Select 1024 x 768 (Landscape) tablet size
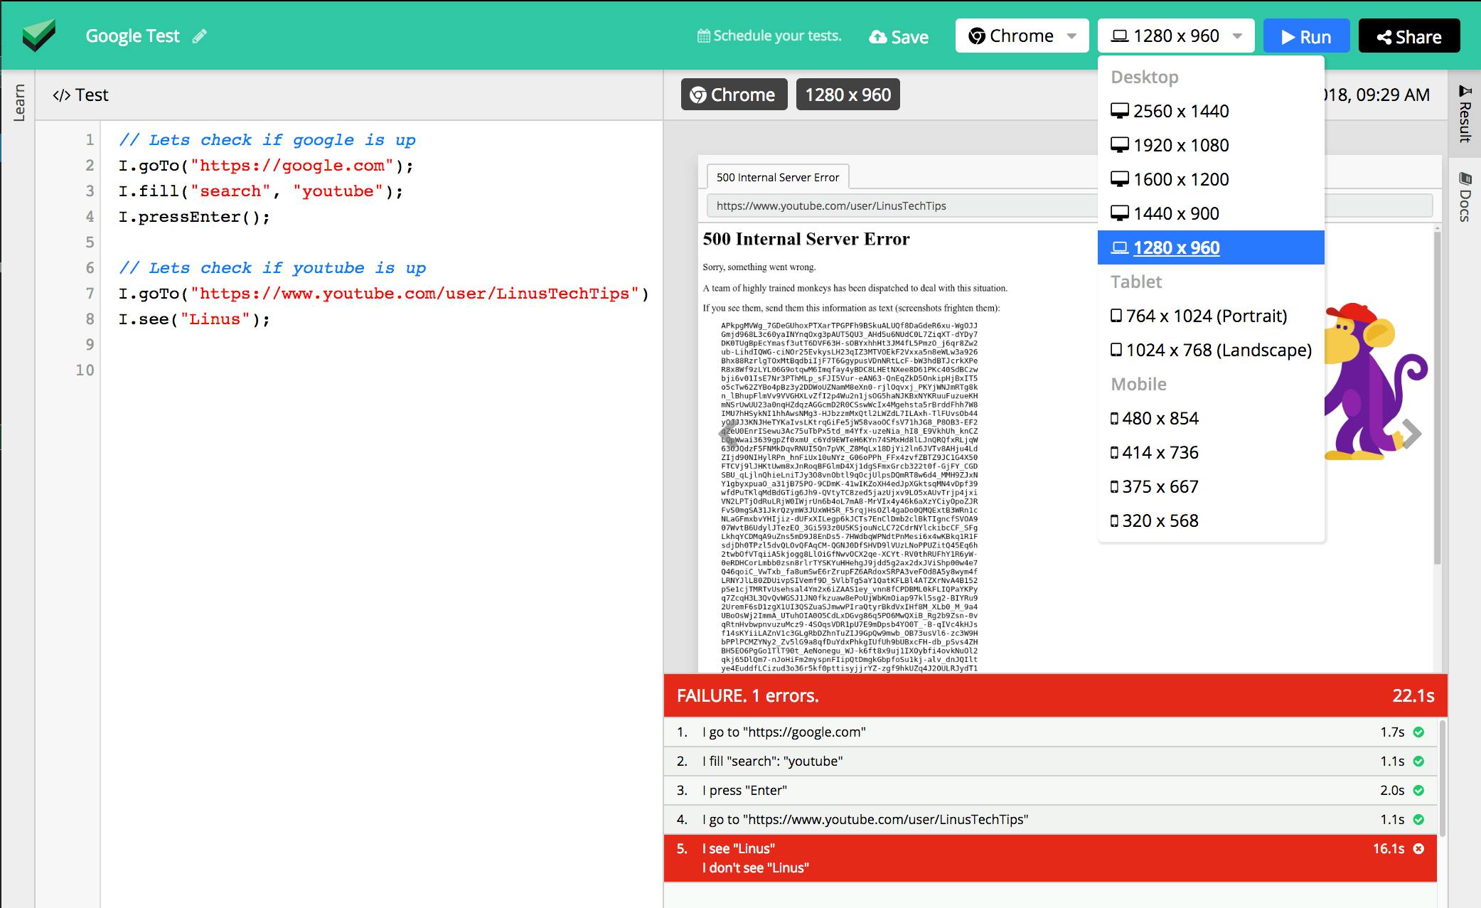The image size is (1481, 908). click(1211, 350)
